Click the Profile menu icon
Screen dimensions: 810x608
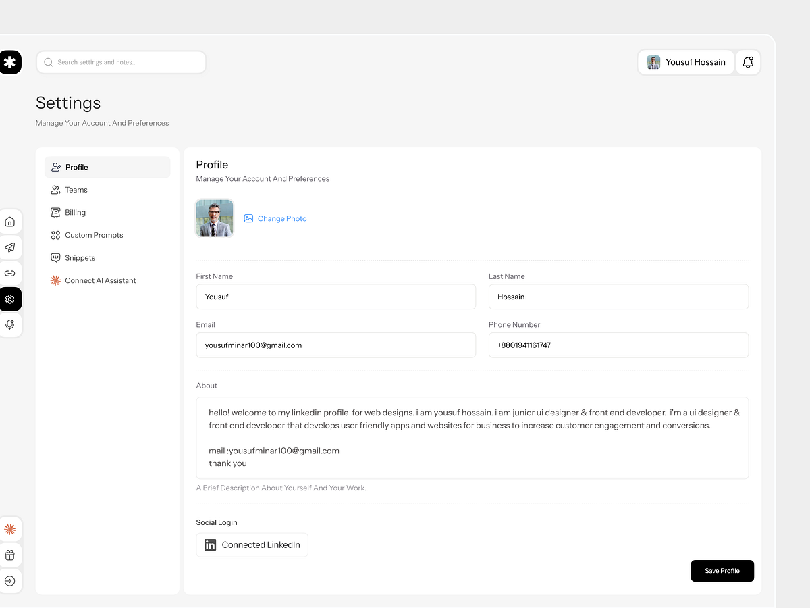pos(56,167)
